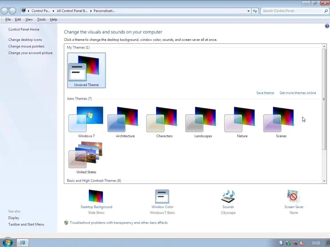Image resolution: width=330 pixels, height=247 pixels.
Task: Click the theme list scroll down arrow
Action: 324,181
